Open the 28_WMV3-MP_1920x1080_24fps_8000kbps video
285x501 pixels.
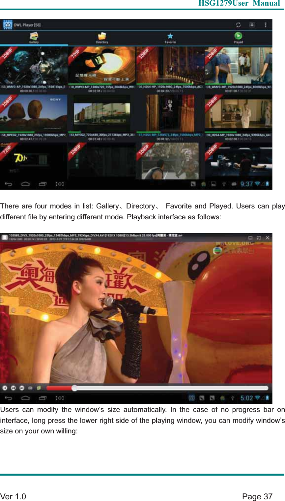click(x=239, y=65)
